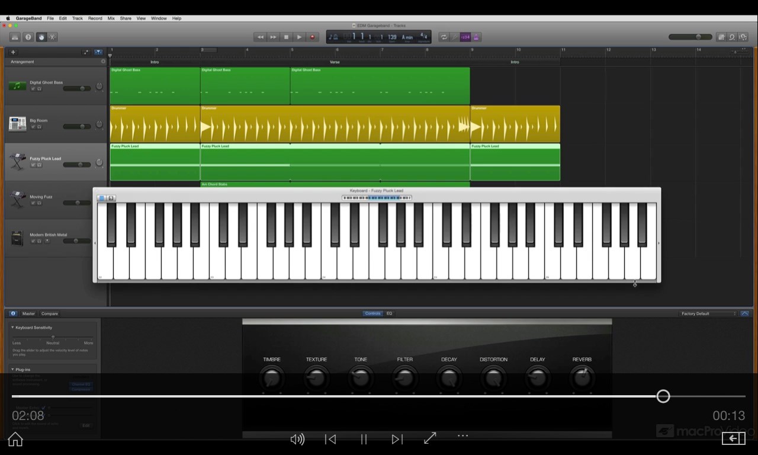This screenshot has width=758, height=455.
Task: Solo the Big Room track
Action: 39,127
